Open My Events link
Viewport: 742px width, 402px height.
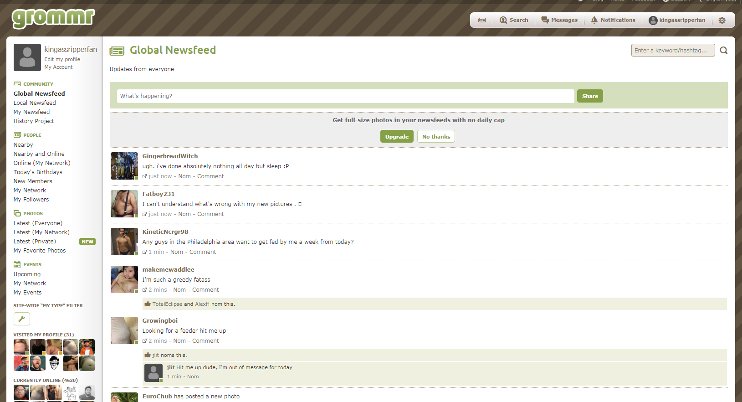click(27, 293)
